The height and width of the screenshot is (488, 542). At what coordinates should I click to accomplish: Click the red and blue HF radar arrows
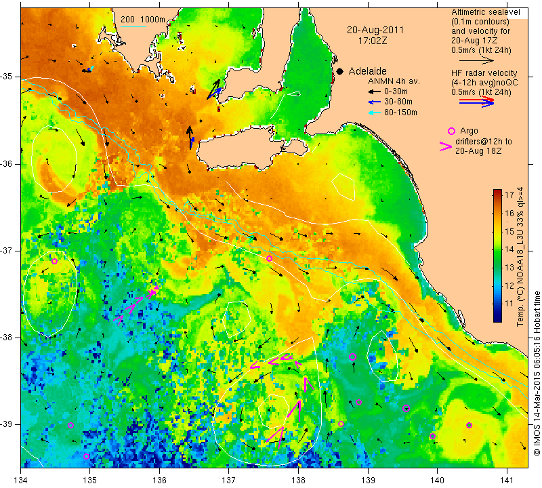pyautogui.click(x=477, y=102)
